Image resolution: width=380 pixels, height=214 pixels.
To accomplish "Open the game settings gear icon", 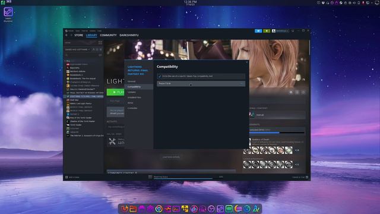I will (291, 92).
